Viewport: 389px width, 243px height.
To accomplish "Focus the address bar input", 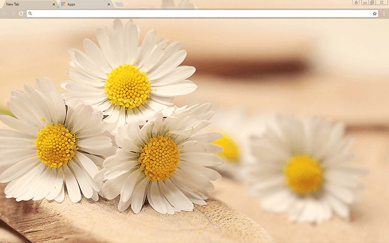I will (x=202, y=13).
